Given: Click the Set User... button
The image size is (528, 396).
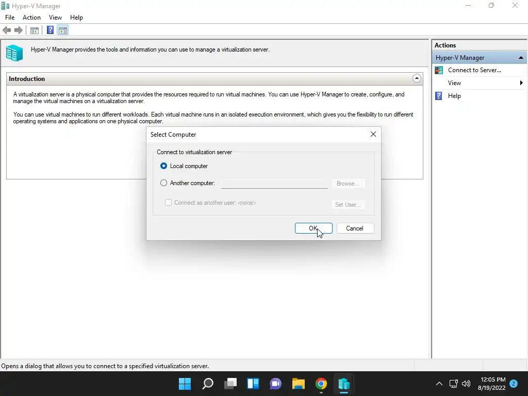Looking at the screenshot, I should pos(348,204).
